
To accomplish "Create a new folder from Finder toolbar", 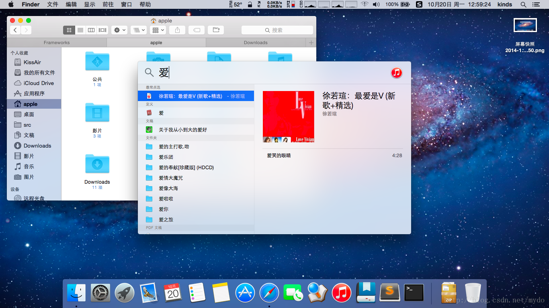I will 216,30.
